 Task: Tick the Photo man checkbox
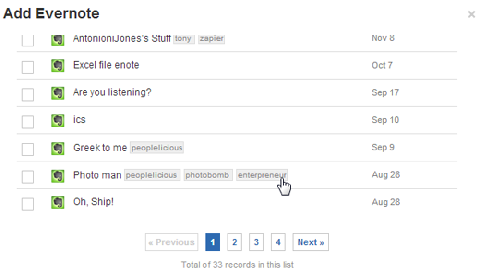pos(27,177)
